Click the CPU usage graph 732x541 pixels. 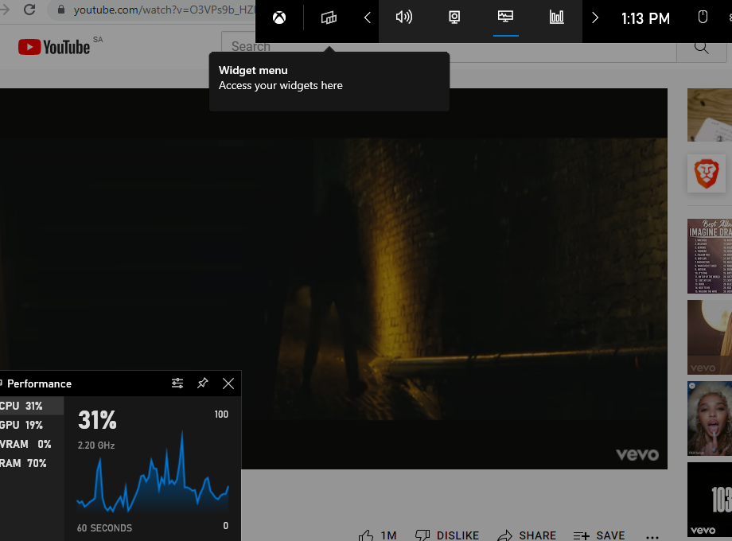pyautogui.click(x=153, y=472)
